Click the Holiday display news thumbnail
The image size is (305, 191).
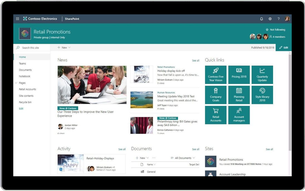[x=142, y=74]
